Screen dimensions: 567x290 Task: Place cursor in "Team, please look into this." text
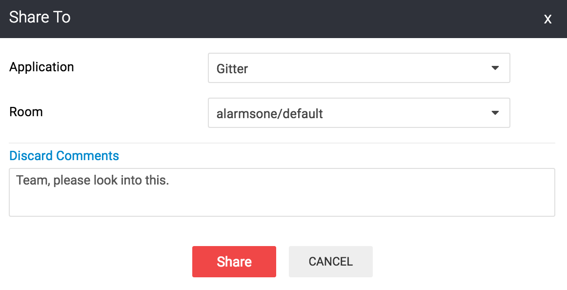[93, 180]
